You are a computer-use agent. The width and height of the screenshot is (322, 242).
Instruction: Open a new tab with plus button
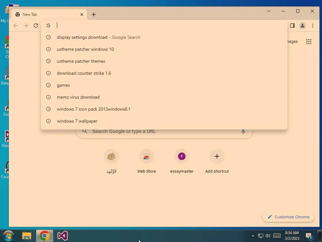pyautogui.click(x=94, y=14)
